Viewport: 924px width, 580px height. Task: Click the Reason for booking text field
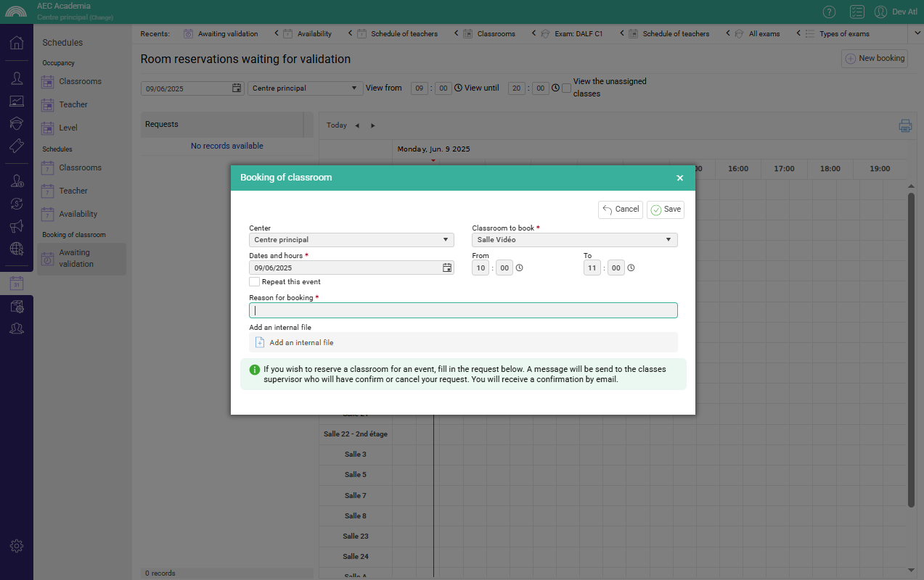point(463,310)
